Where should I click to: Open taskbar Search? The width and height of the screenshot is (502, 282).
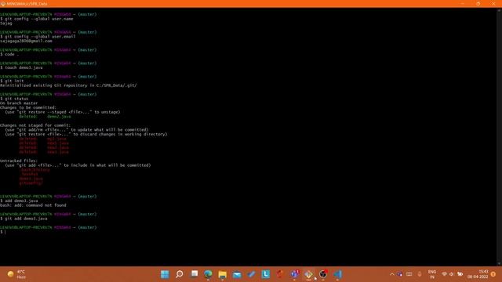pos(180,274)
